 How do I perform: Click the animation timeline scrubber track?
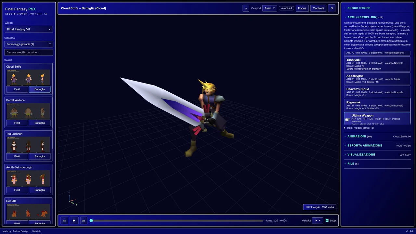(x=177, y=220)
